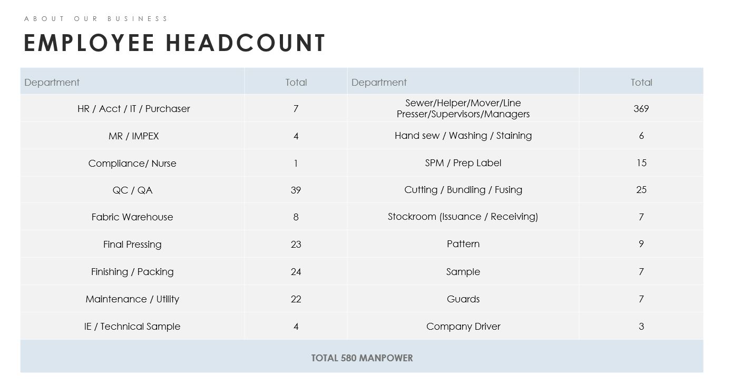
Task: Click the IE / Technical Sample cell
Action: (132, 327)
